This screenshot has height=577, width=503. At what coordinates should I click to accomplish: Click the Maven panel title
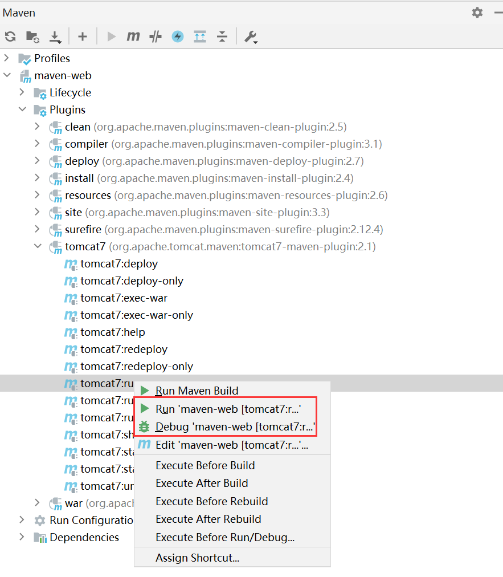pyautogui.click(x=19, y=13)
